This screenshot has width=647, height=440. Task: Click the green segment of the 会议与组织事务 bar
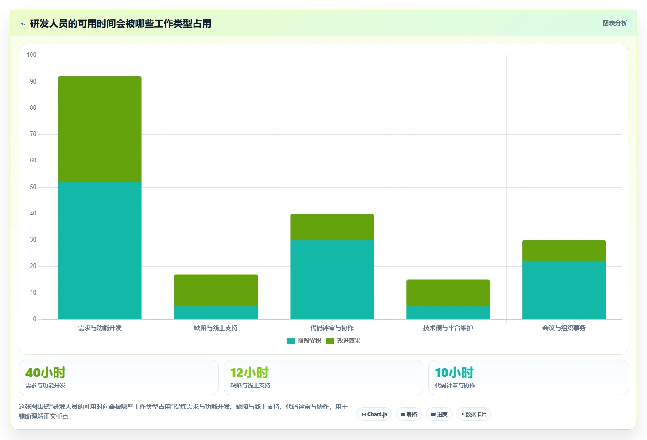(564, 250)
